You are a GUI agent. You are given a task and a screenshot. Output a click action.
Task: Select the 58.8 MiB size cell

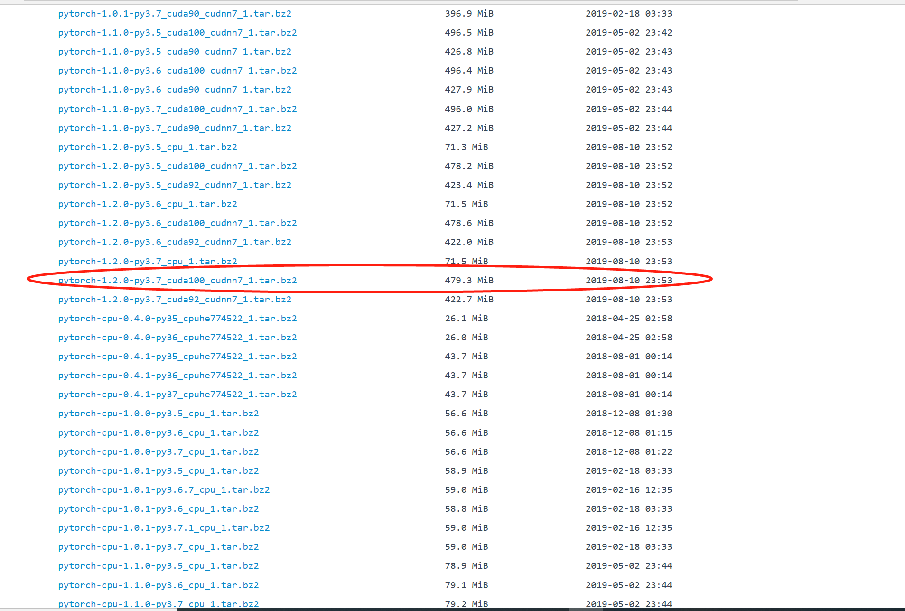pos(466,509)
